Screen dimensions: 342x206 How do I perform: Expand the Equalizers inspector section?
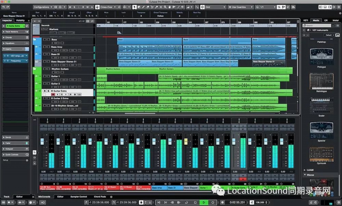(x=15, y=43)
